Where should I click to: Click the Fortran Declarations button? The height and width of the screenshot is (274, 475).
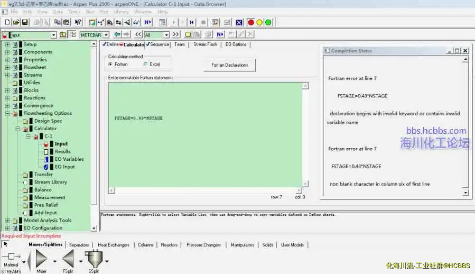click(229, 65)
